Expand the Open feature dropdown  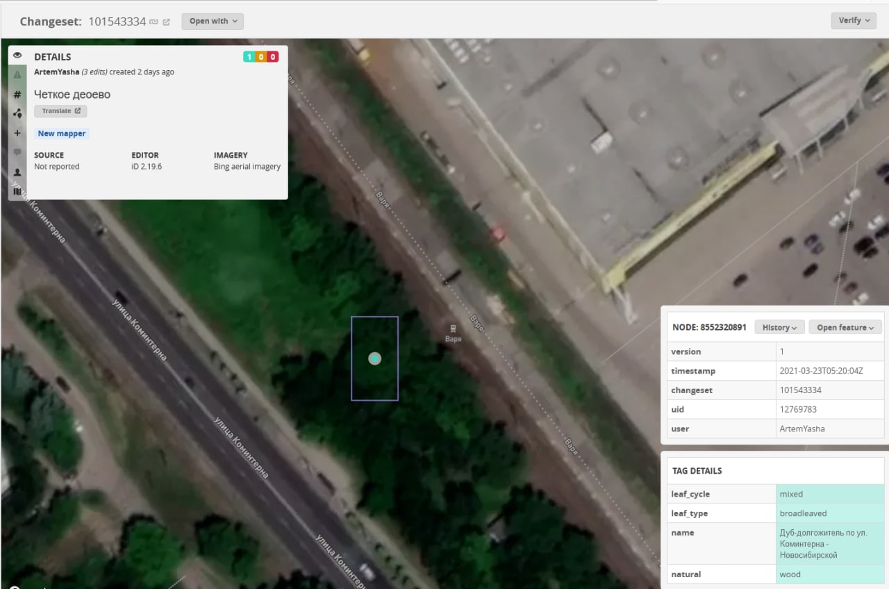[845, 327]
